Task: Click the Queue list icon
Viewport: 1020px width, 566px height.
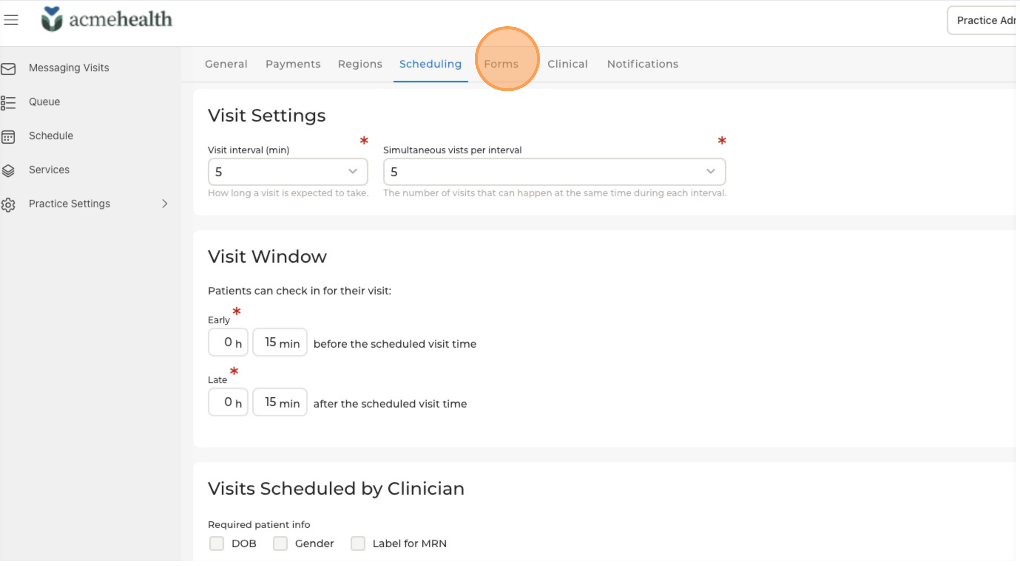Action: click(x=8, y=103)
